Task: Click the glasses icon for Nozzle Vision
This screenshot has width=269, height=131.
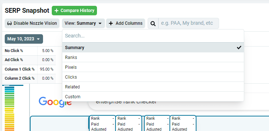Action: 9,23
